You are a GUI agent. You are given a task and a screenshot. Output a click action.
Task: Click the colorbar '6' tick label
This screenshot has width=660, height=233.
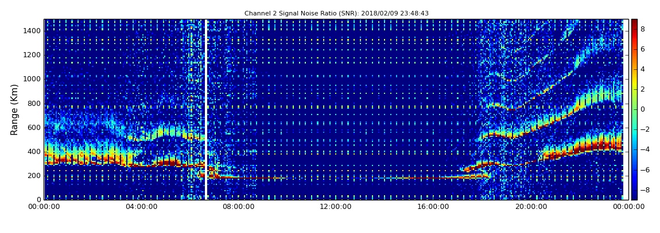tap(643, 49)
